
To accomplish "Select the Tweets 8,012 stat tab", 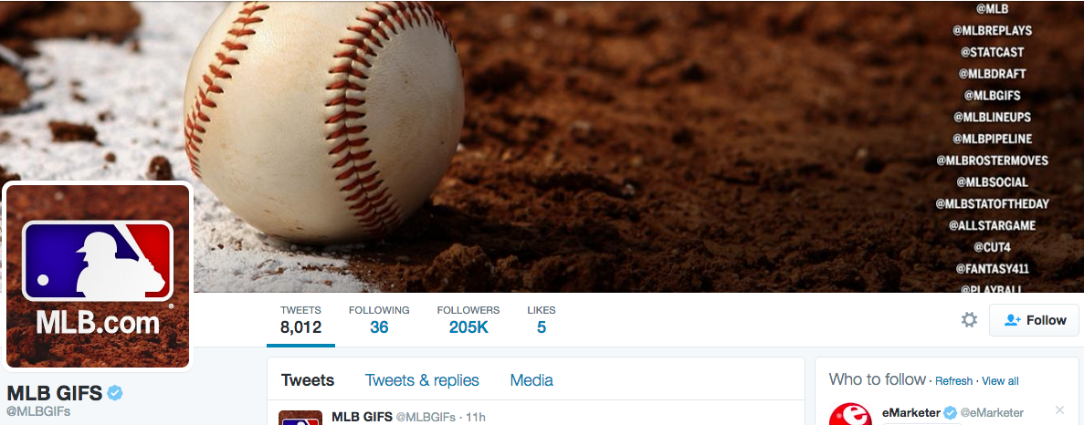I will pyautogui.click(x=300, y=320).
